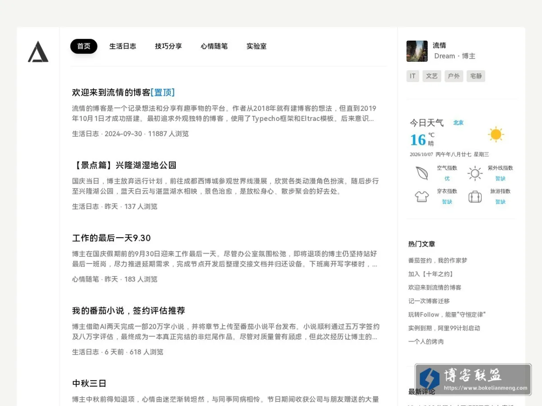This screenshot has height=406, width=542.
Task: Open post 我的番茄小说，签约评估推荐
Action: [x=129, y=310]
